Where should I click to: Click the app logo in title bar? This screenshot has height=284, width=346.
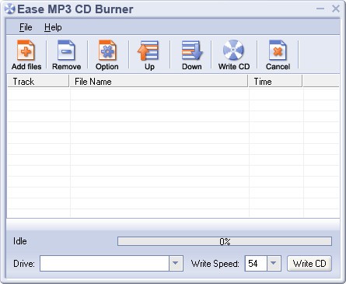click(x=9, y=9)
